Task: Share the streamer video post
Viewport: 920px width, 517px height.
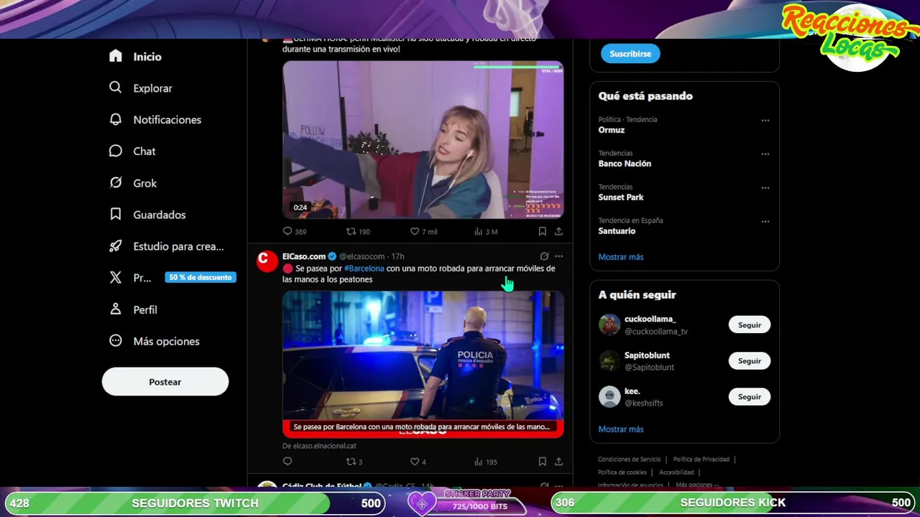Action: pyautogui.click(x=558, y=231)
